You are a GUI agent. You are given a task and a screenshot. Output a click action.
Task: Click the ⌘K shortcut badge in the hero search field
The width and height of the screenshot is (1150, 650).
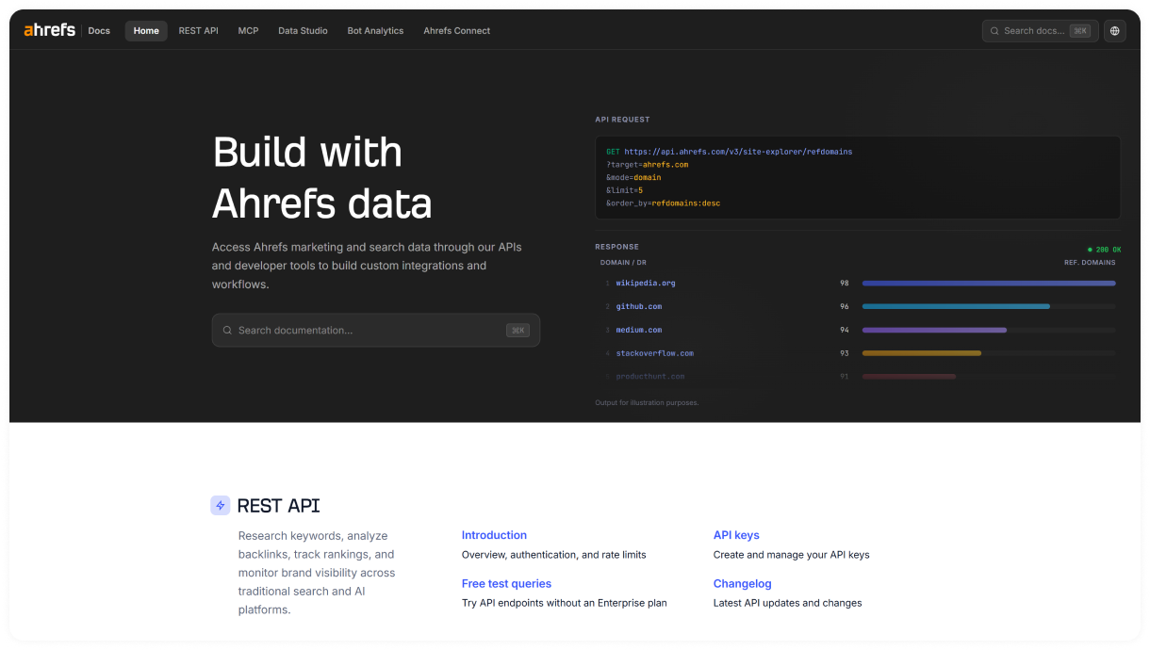tap(517, 331)
